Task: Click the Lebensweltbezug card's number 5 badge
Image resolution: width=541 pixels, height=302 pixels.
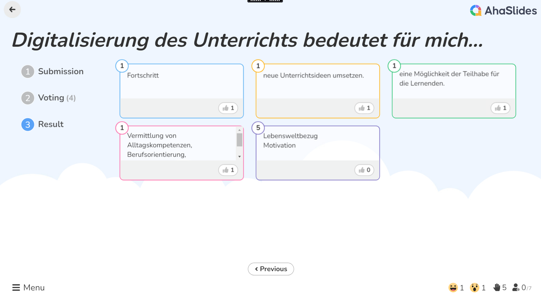Action: pos(258,128)
